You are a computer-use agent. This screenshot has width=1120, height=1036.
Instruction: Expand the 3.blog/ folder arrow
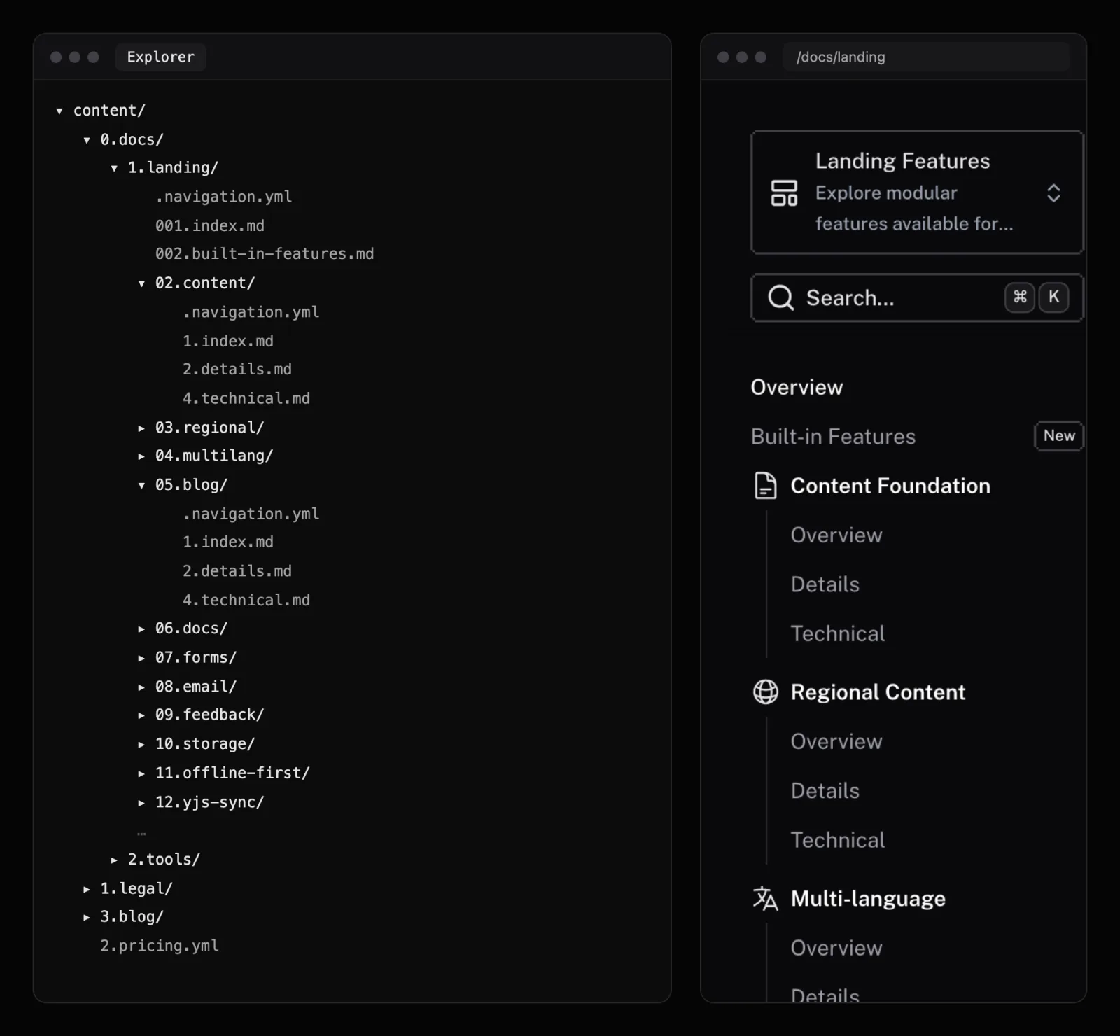87,917
